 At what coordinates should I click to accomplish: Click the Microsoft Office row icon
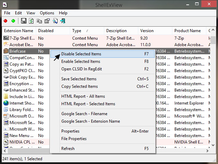coord(6,116)
